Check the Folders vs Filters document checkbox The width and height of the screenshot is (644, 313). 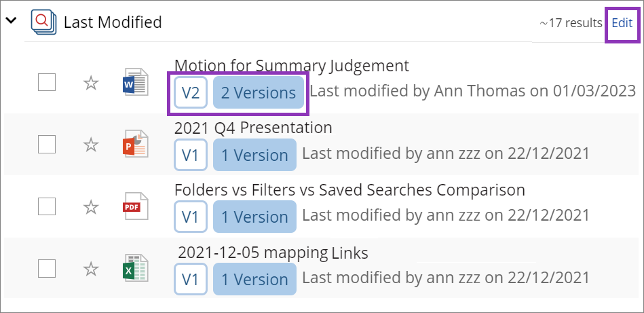tap(47, 206)
